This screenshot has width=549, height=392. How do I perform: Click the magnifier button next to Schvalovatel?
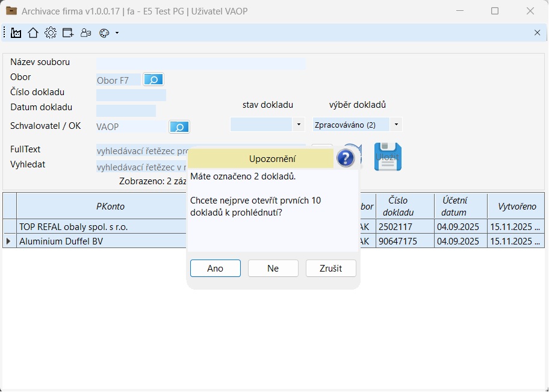click(x=179, y=126)
